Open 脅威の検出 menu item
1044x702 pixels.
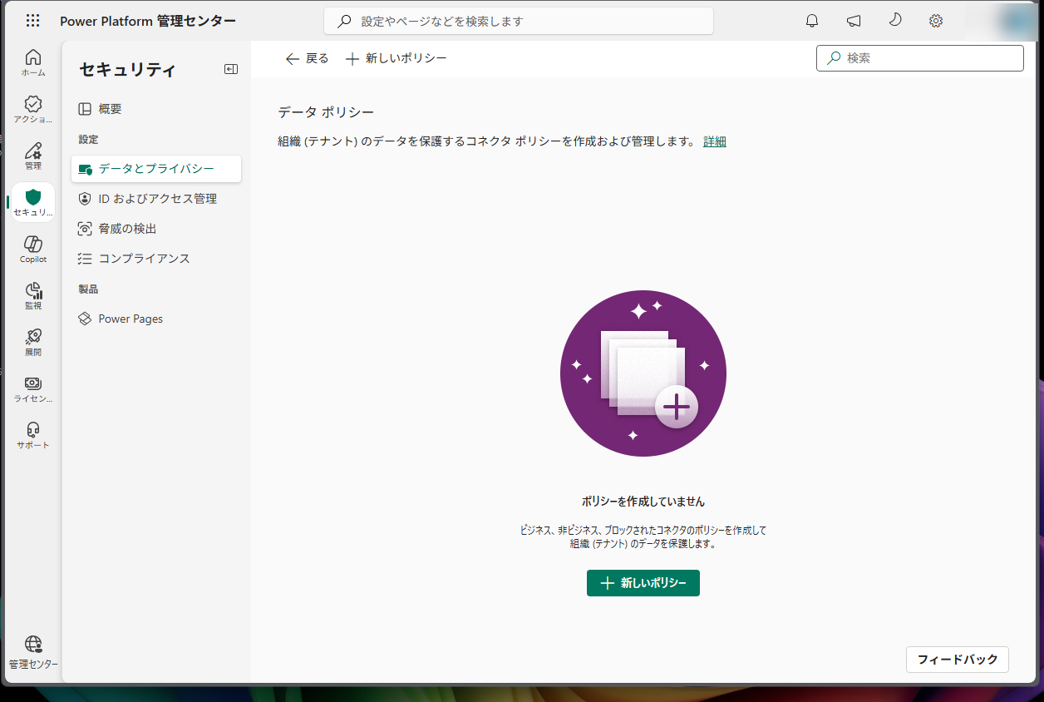tap(156, 229)
